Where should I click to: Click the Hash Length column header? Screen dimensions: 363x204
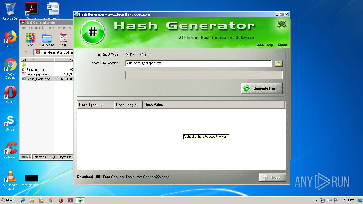[128, 105]
